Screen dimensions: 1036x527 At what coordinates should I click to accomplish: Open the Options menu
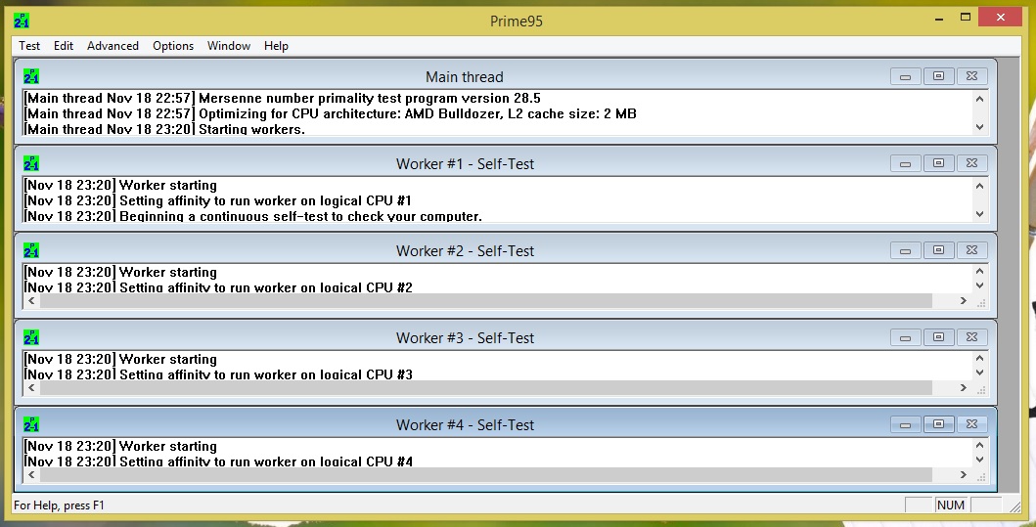(173, 46)
